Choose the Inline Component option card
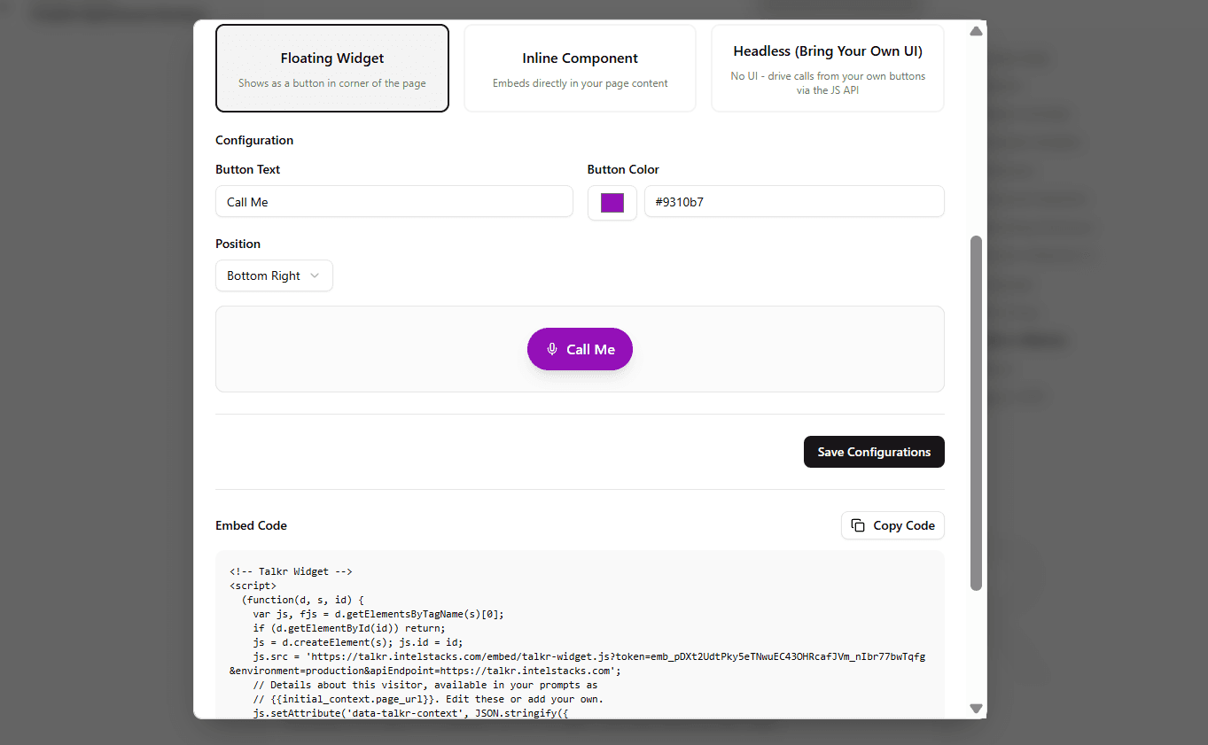Image resolution: width=1208 pixels, height=745 pixels. 581,68
